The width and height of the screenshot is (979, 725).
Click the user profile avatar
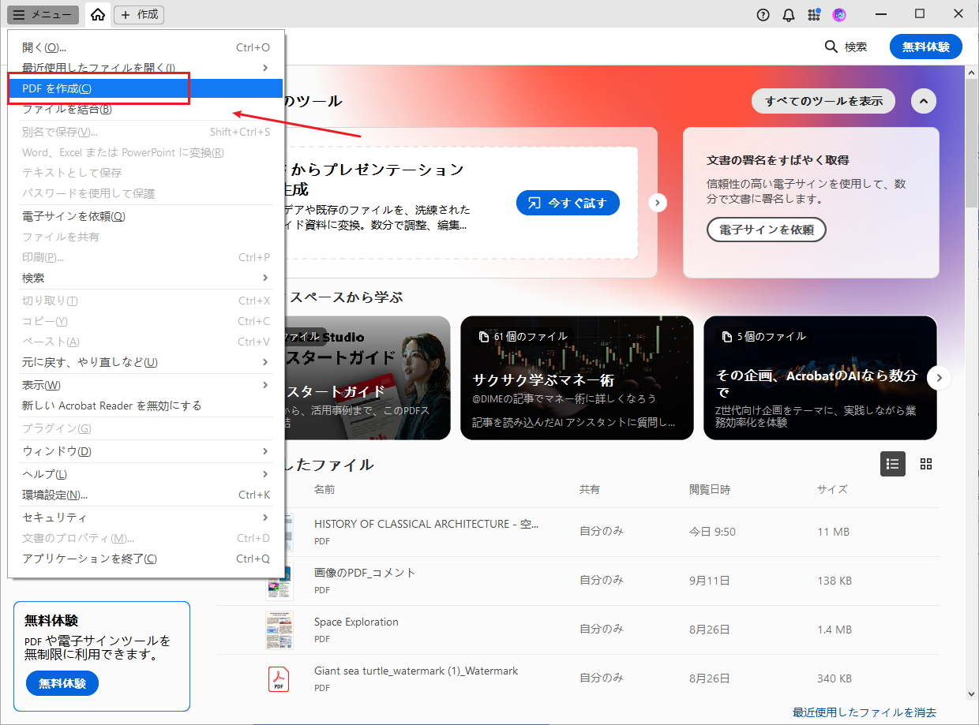(839, 14)
